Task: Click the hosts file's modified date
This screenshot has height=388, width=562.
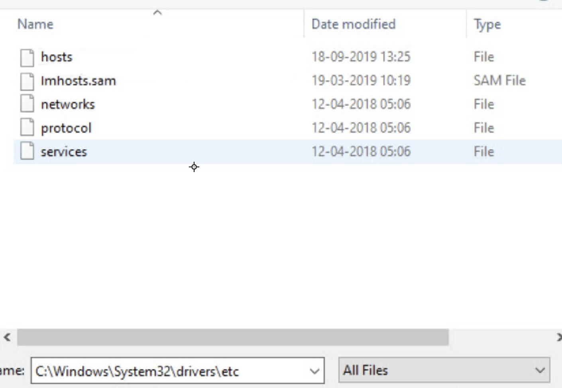Action: (x=361, y=57)
